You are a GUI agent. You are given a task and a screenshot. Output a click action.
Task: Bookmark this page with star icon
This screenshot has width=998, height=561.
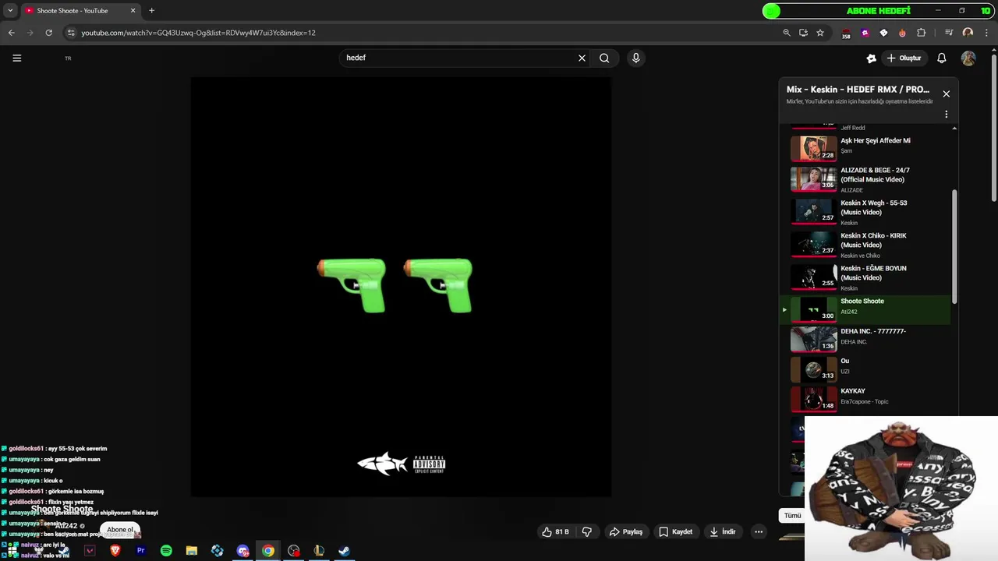coord(820,33)
